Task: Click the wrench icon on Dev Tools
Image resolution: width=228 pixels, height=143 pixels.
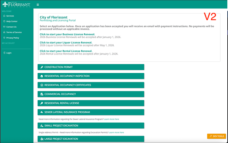Action: coord(211,136)
